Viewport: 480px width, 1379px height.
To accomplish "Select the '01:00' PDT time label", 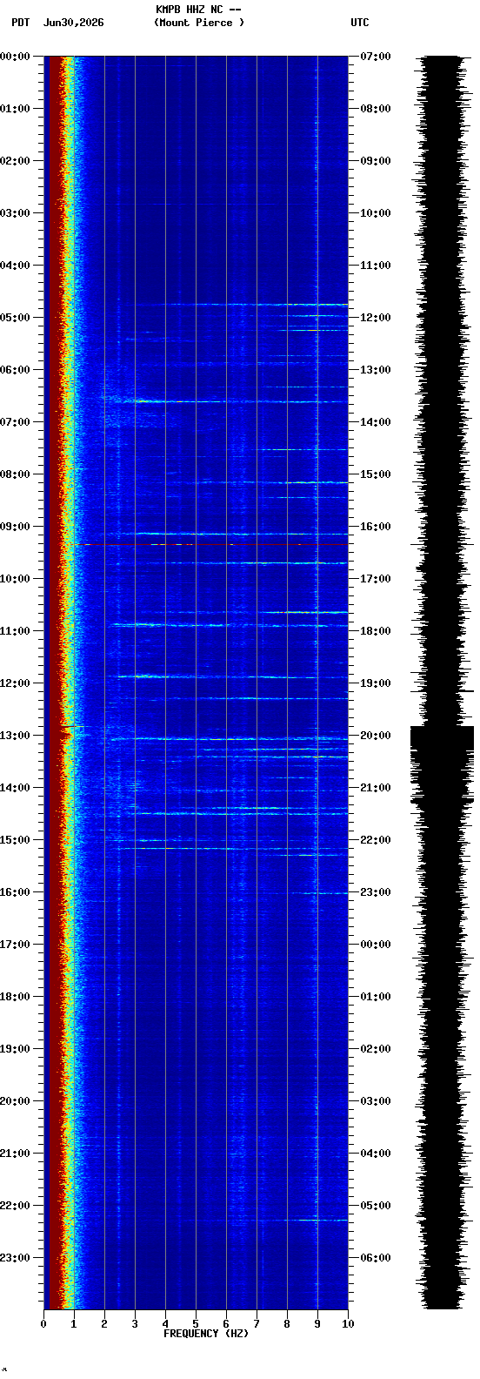I will coord(15,109).
